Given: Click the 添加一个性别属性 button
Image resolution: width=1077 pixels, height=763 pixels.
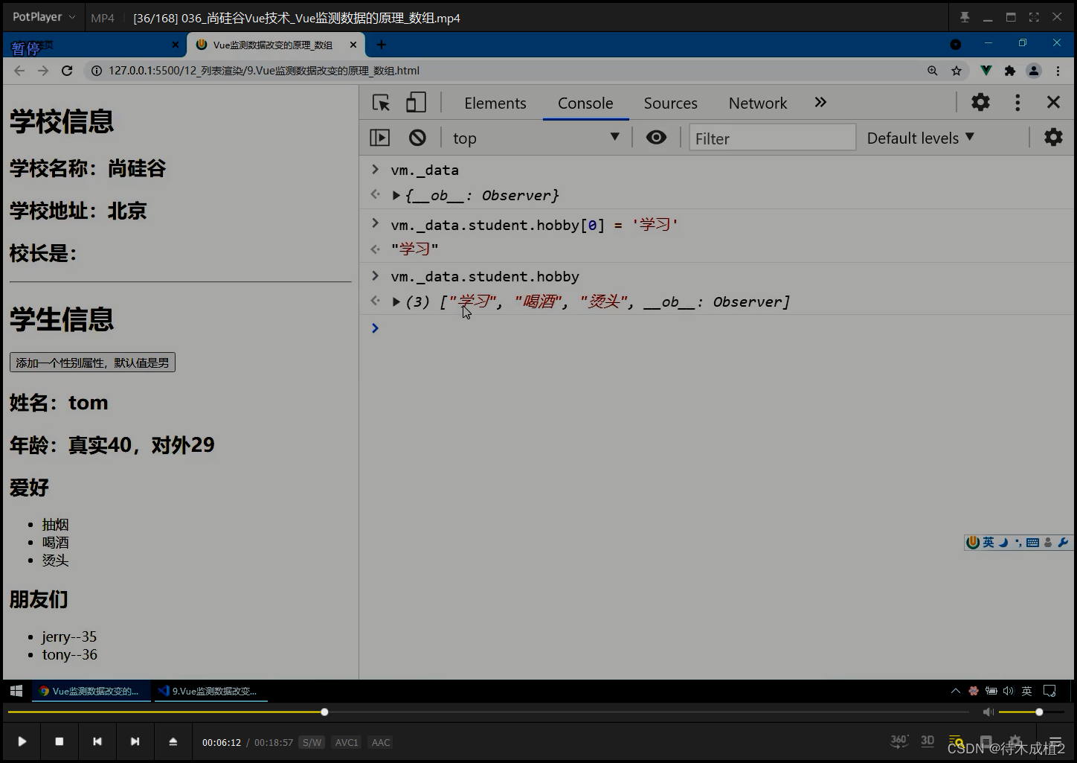Looking at the screenshot, I should pos(92,363).
